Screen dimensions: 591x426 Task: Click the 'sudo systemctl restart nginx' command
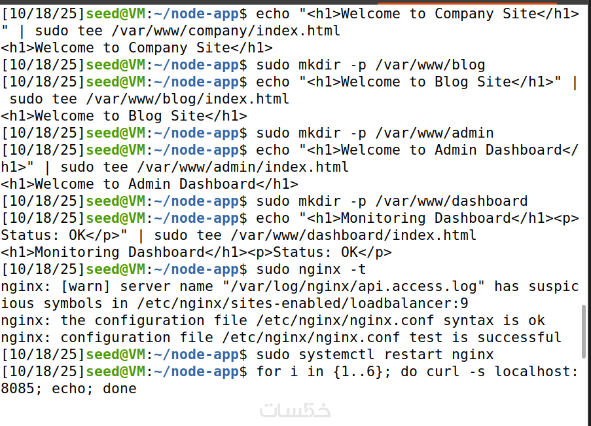point(375,355)
